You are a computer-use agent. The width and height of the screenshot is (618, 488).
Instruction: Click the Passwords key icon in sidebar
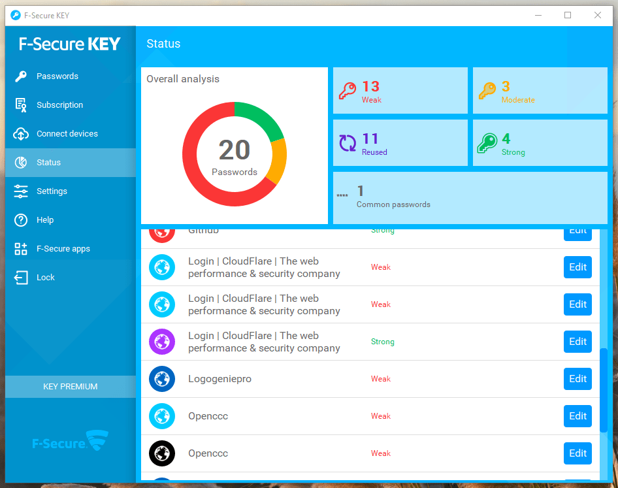pos(21,76)
